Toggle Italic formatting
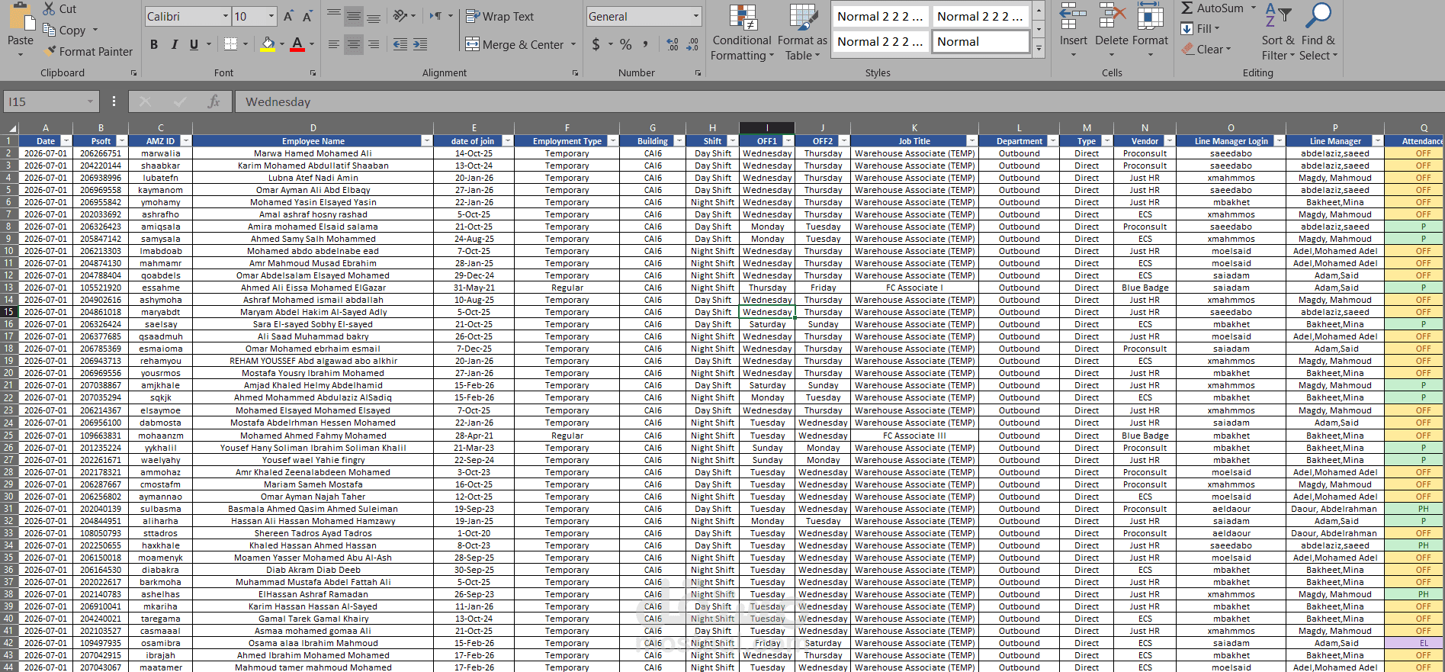 click(174, 44)
